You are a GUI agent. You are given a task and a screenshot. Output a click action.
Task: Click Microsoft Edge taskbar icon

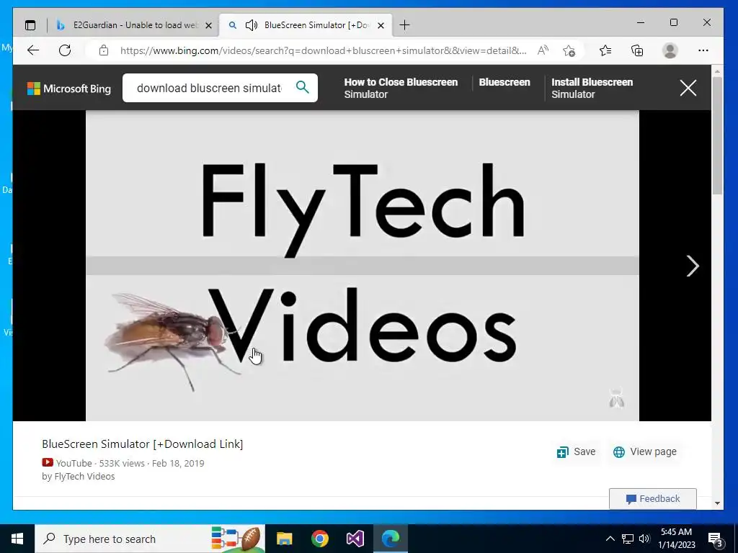click(391, 539)
